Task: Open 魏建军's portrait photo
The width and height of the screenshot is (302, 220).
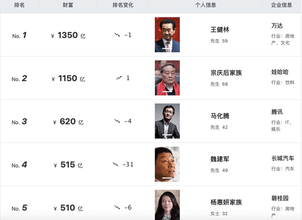Action: click(167, 164)
